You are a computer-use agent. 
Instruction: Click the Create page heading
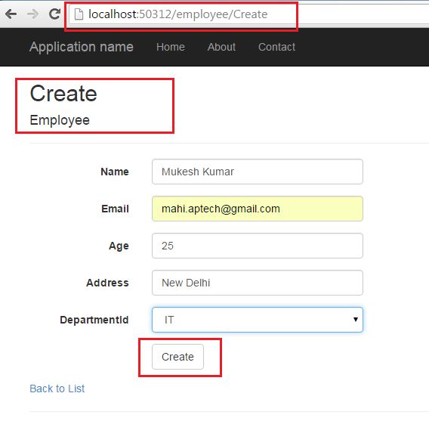tap(63, 93)
